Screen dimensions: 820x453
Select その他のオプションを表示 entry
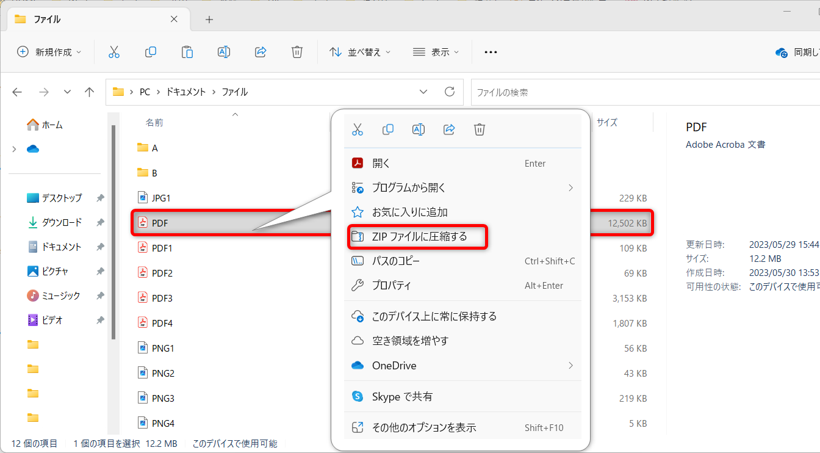tap(423, 427)
